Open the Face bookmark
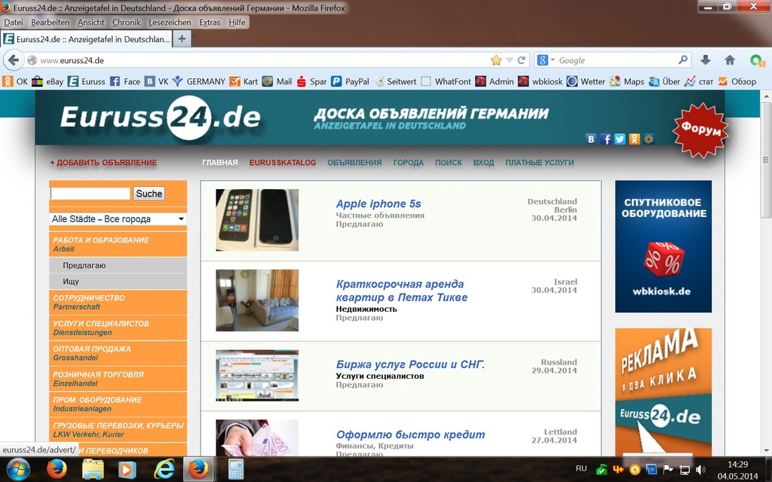Image resolution: width=772 pixels, height=482 pixels. [x=125, y=81]
